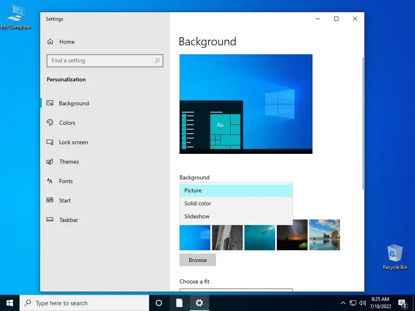The width and height of the screenshot is (415, 311).
Task: Click the Background label in sidebar
Action: tap(74, 103)
